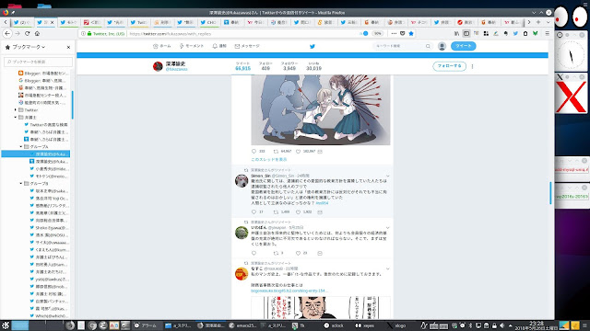This screenshot has width=590, height=331.
Task: Open the highlighted bookmark in グループA
Action: (36, 154)
